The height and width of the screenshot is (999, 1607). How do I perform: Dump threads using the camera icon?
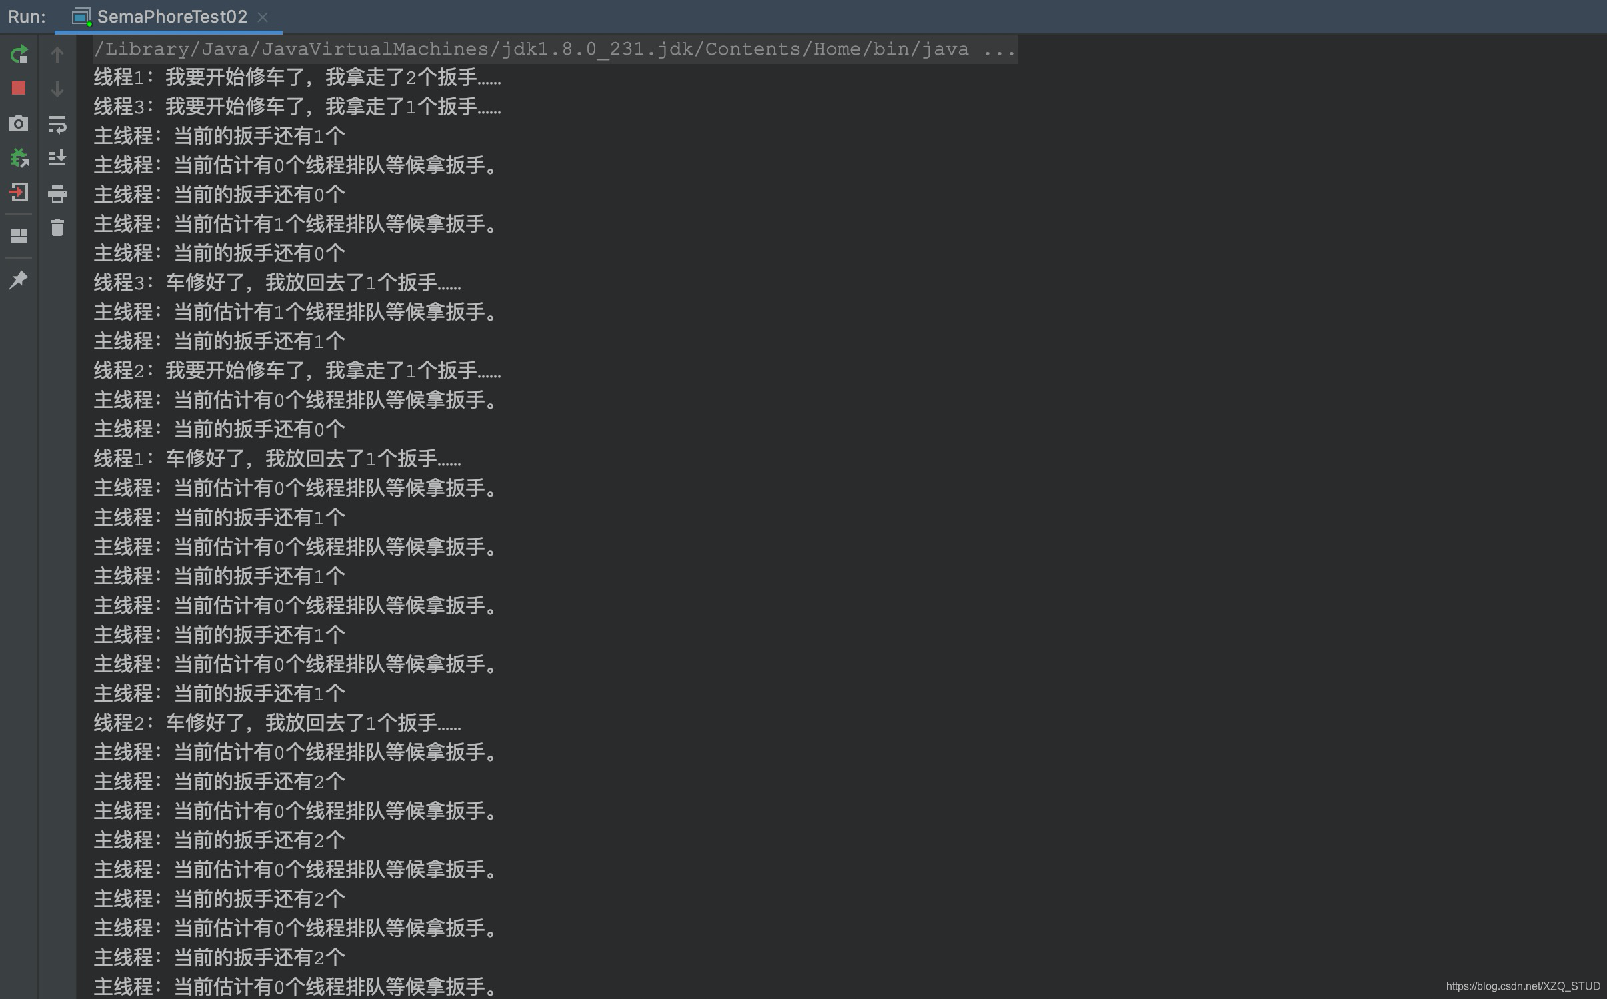[19, 123]
